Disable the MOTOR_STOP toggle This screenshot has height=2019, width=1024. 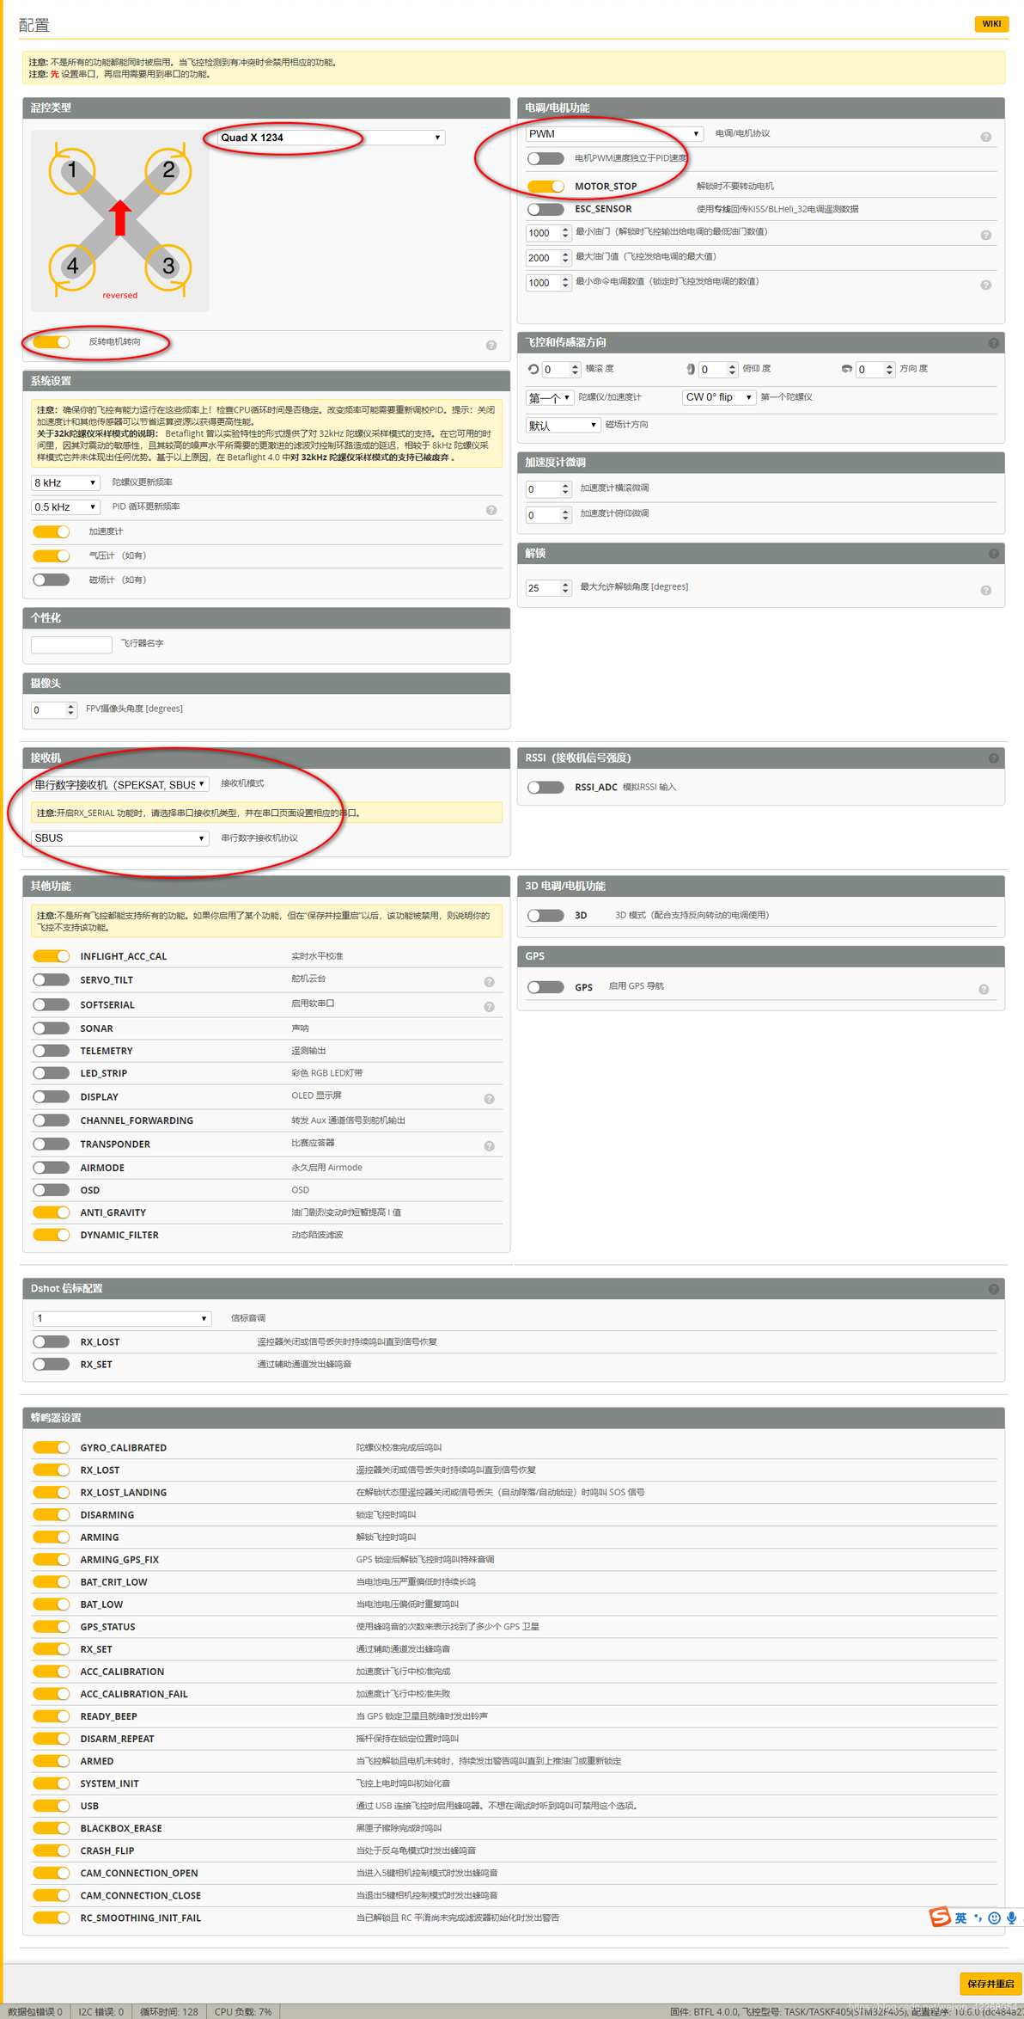tap(546, 186)
